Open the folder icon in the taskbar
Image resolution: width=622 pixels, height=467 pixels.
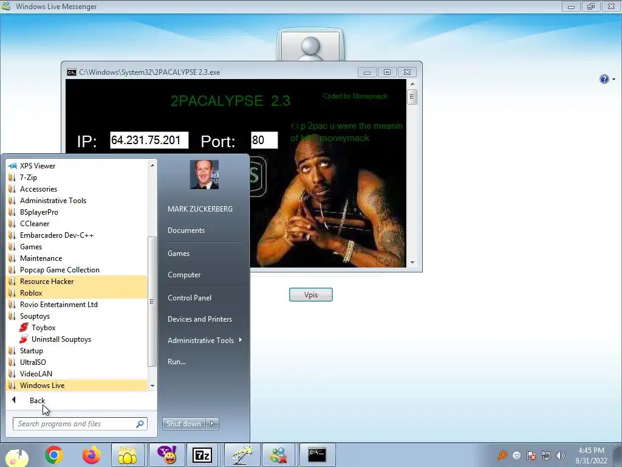coord(128,455)
